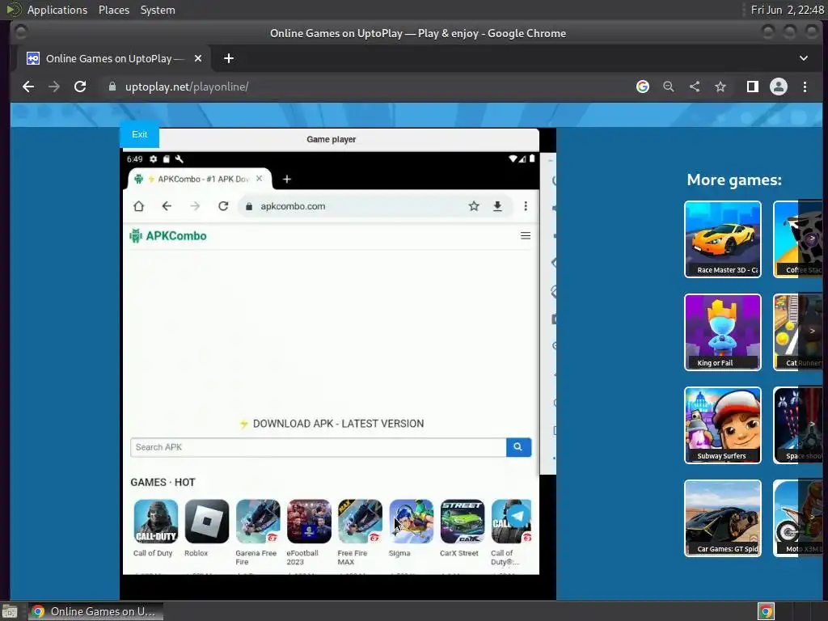Add a new tab in the emulated browser
The image size is (828, 621).
287,179
